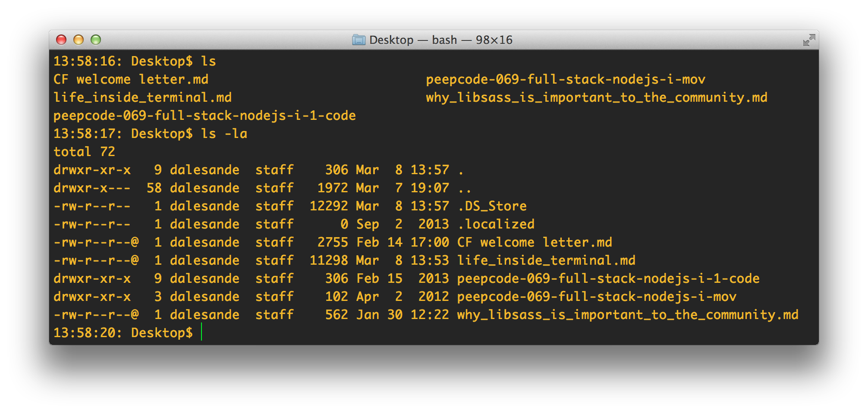This screenshot has height=413, width=868.
Task: Click peepcode-069-full-stack-nodejs-i-1-code in the detailed listing
Action: [x=608, y=278]
